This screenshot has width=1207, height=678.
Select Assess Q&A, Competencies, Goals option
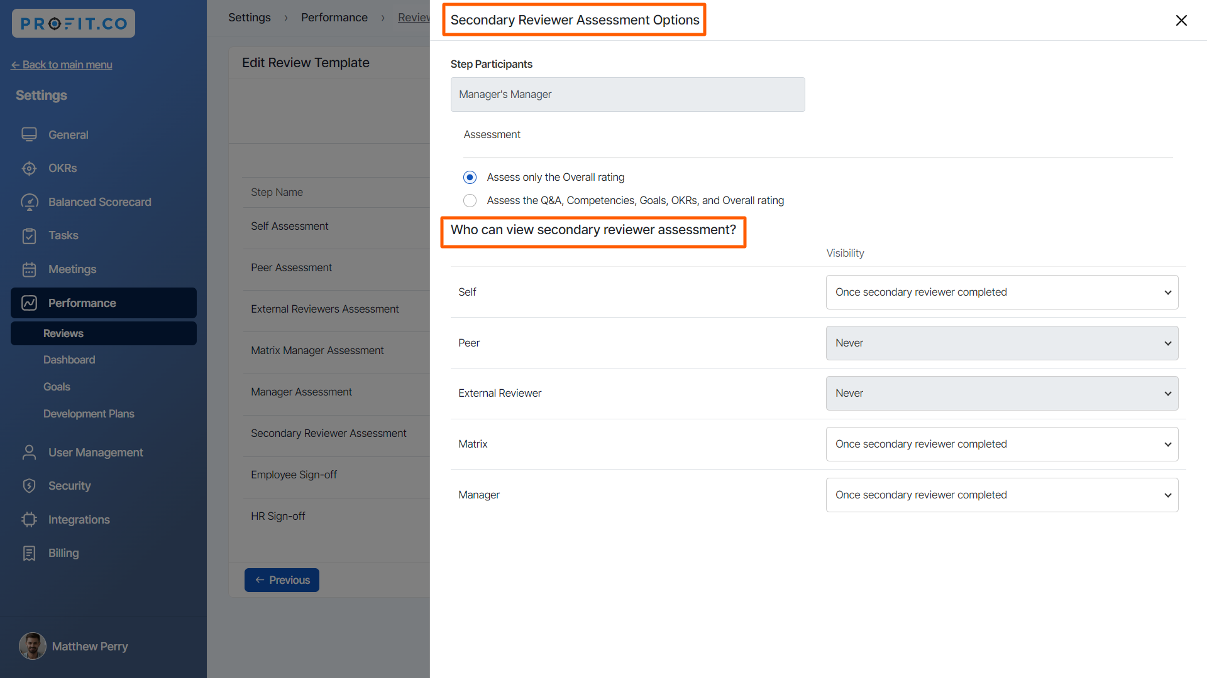coord(470,201)
